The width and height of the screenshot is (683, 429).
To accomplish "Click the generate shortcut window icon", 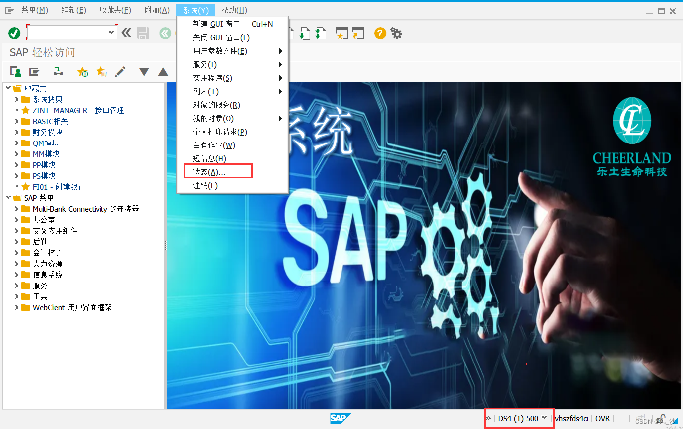I will tap(358, 33).
